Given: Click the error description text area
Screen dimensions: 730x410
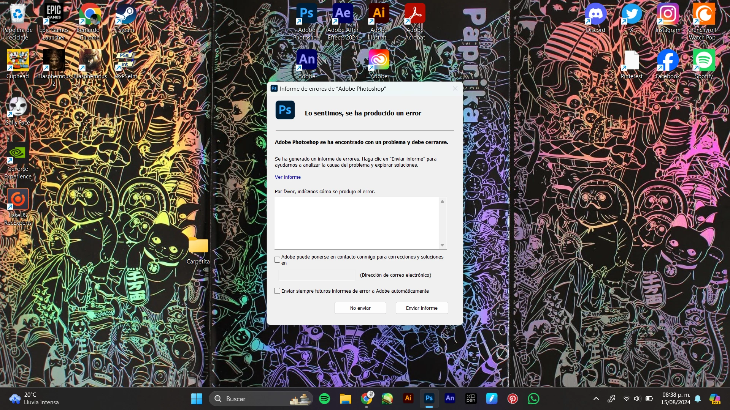Looking at the screenshot, I should click(x=356, y=223).
